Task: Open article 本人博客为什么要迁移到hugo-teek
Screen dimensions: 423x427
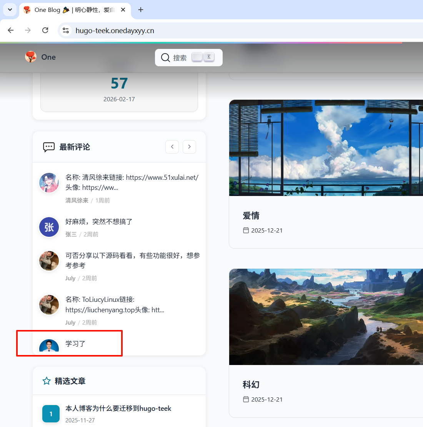Action: tap(118, 409)
